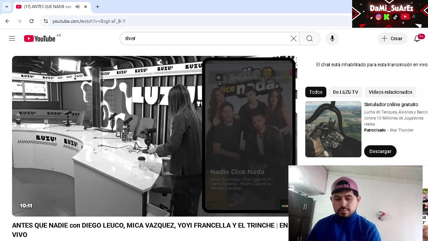Open a new browser tab
The height and width of the screenshot is (241, 428).
98,7
